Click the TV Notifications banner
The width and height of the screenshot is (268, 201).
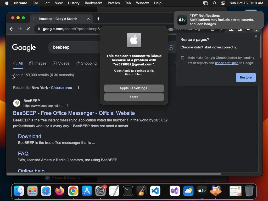(x=219, y=20)
